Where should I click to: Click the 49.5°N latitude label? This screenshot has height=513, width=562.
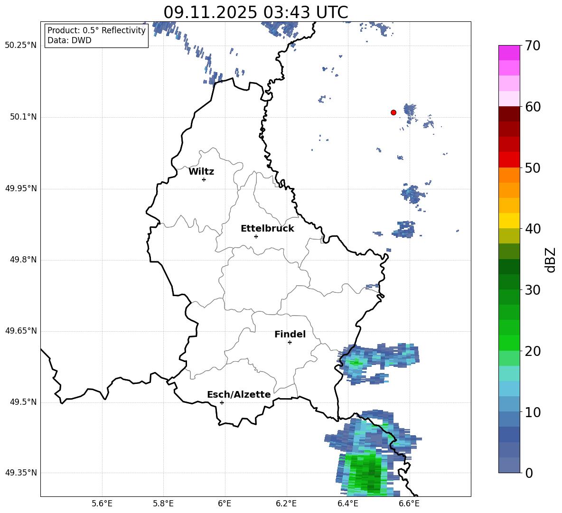click(x=24, y=402)
